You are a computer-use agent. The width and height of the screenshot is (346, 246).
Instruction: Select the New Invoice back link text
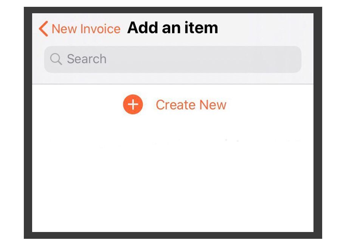pos(86,29)
